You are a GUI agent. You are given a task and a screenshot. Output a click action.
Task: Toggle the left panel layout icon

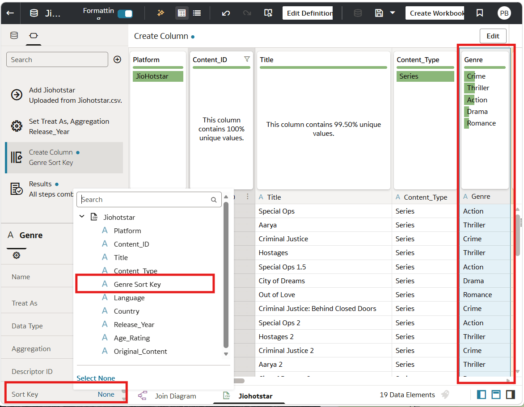(x=481, y=394)
